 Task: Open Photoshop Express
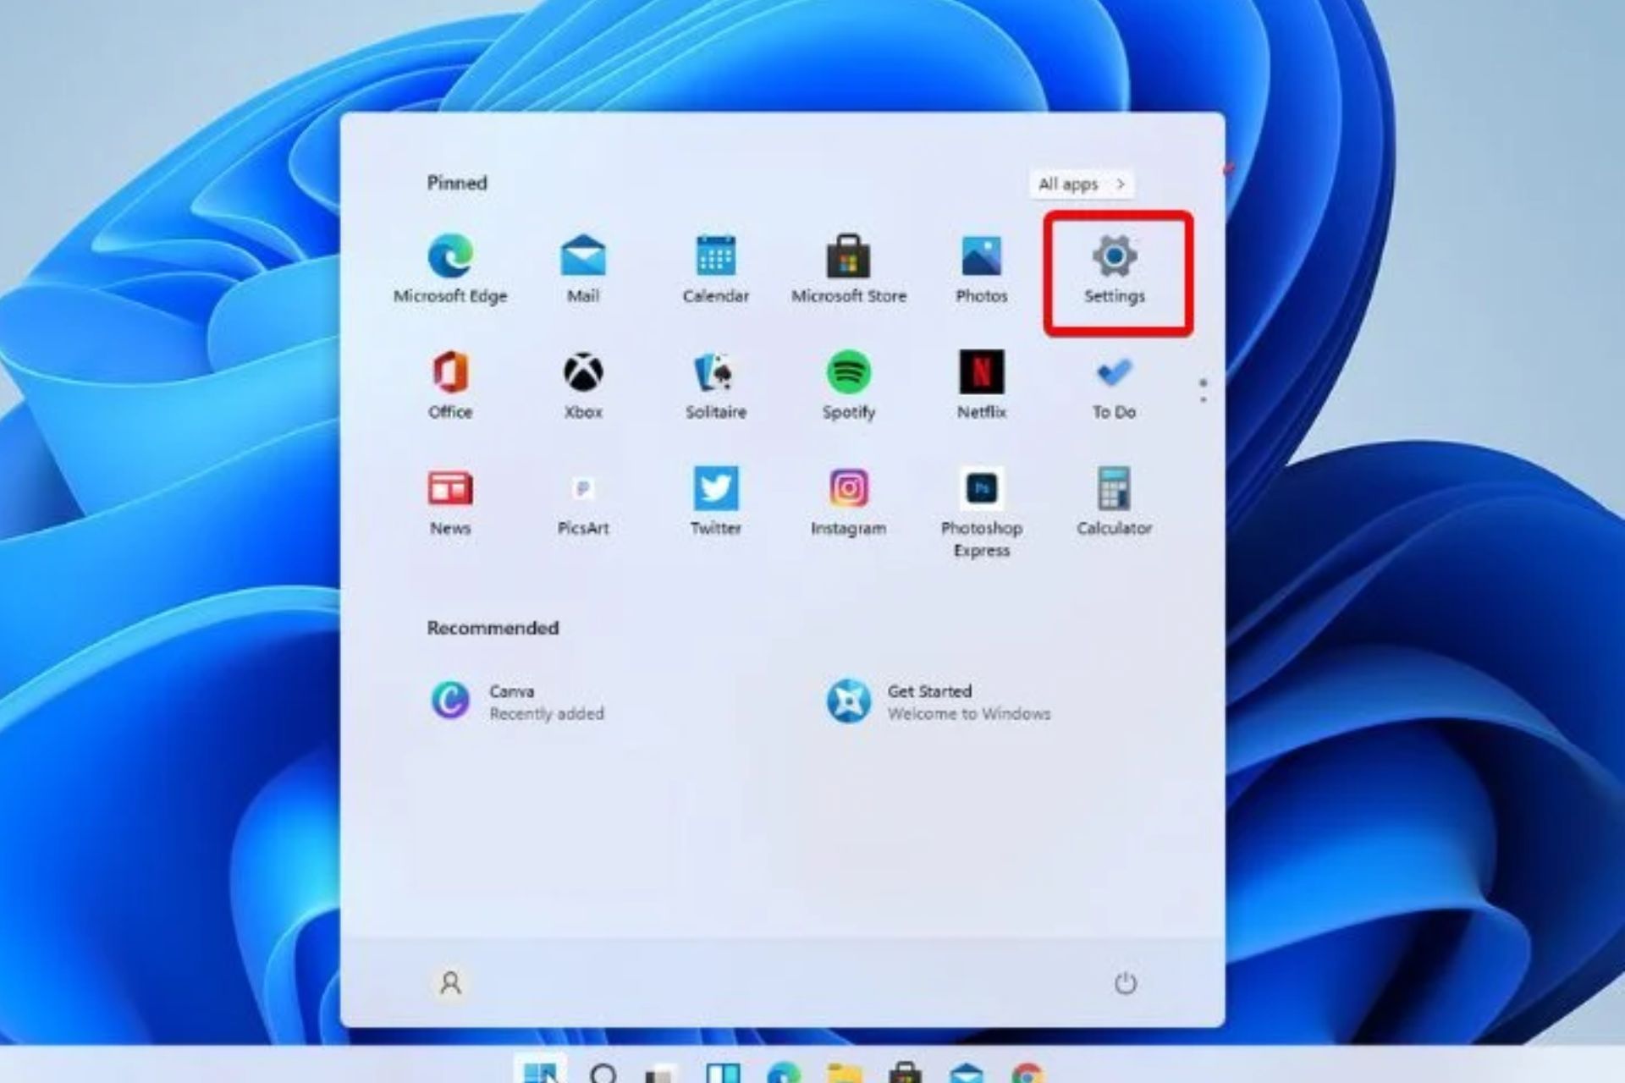tap(982, 512)
